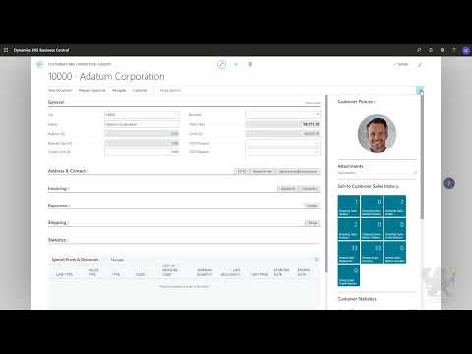Open the Blocked dropdown field
The image size is (472, 354).
pyautogui.click(x=282, y=114)
